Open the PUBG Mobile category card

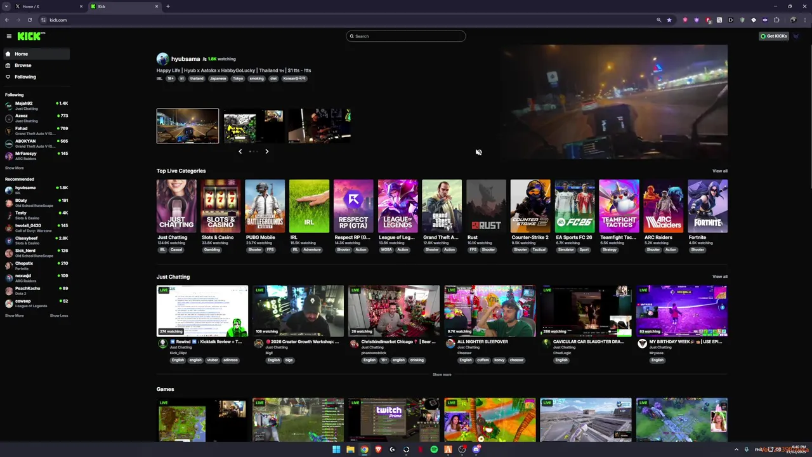265,206
